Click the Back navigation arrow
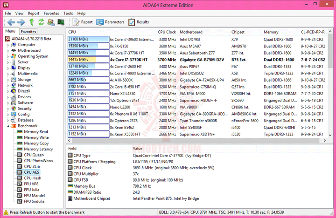 [11, 22]
